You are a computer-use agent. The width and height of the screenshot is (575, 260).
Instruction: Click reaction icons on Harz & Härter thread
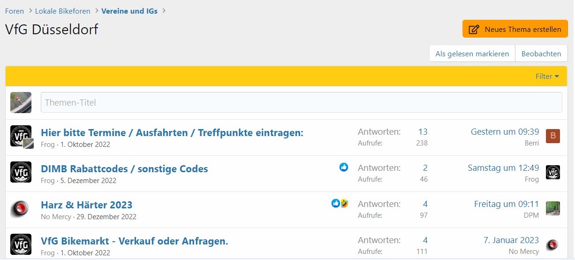340,203
